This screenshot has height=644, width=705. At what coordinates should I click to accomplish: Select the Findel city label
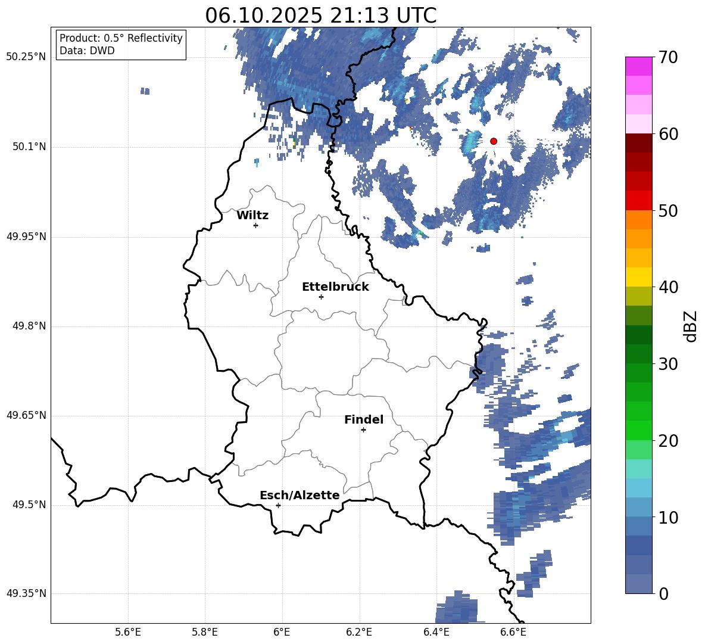coord(364,419)
